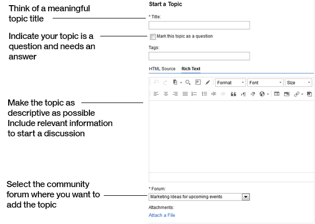
Task: Open the Font dropdown
Action: (x=265, y=83)
